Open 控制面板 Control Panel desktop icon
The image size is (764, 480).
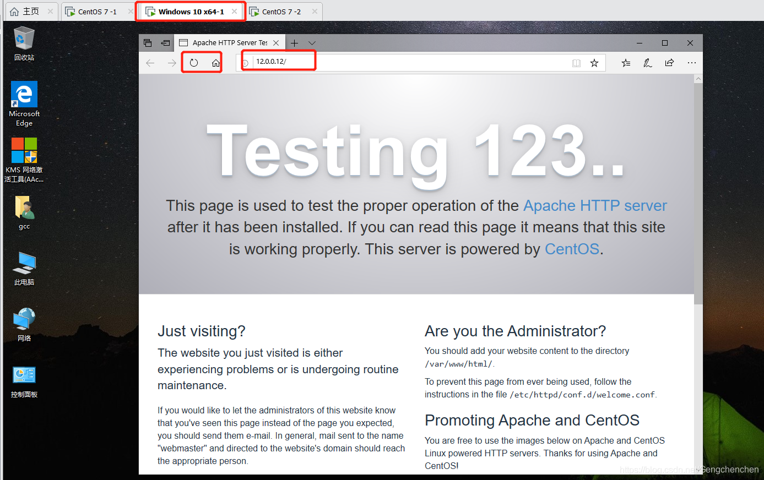pos(24,382)
